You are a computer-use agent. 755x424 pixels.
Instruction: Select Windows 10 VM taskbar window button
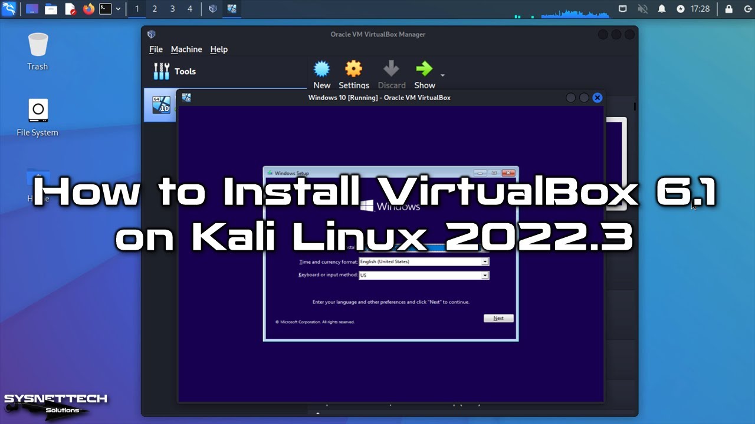pyautogui.click(x=232, y=9)
